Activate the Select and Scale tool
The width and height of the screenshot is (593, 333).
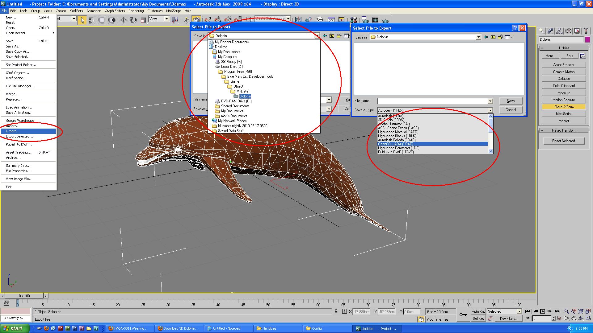click(143, 20)
